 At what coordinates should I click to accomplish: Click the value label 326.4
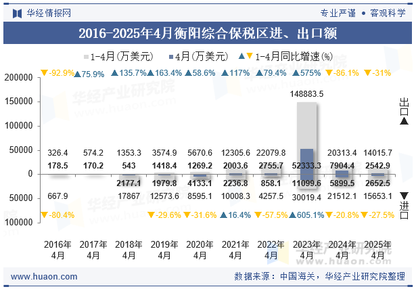pos(57,153)
